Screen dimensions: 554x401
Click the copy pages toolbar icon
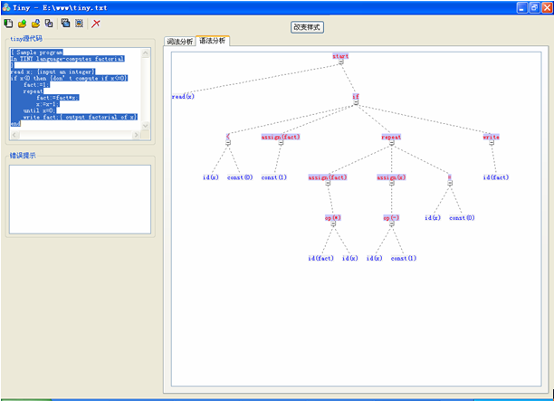point(49,23)
